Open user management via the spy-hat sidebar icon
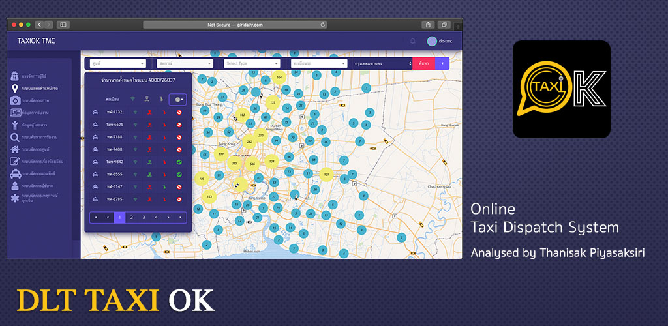Viewport: 668px width, 326px height. coord(15,76)
